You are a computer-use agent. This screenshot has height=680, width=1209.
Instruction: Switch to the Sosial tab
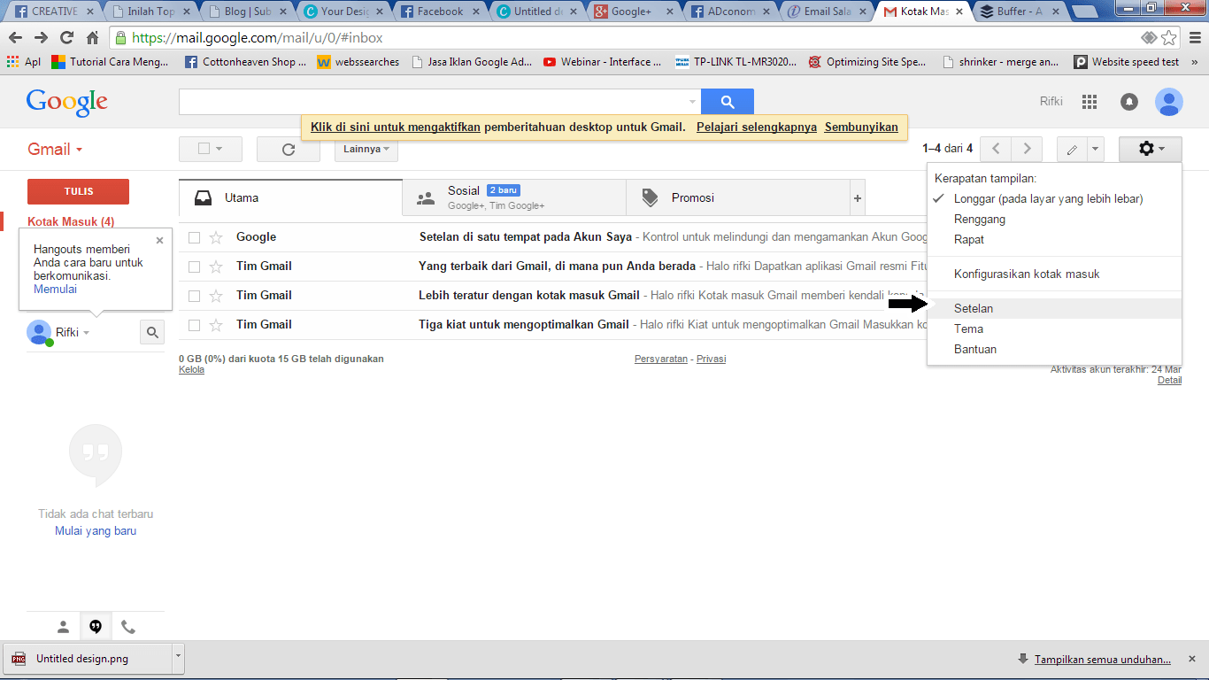click(514, 198)
